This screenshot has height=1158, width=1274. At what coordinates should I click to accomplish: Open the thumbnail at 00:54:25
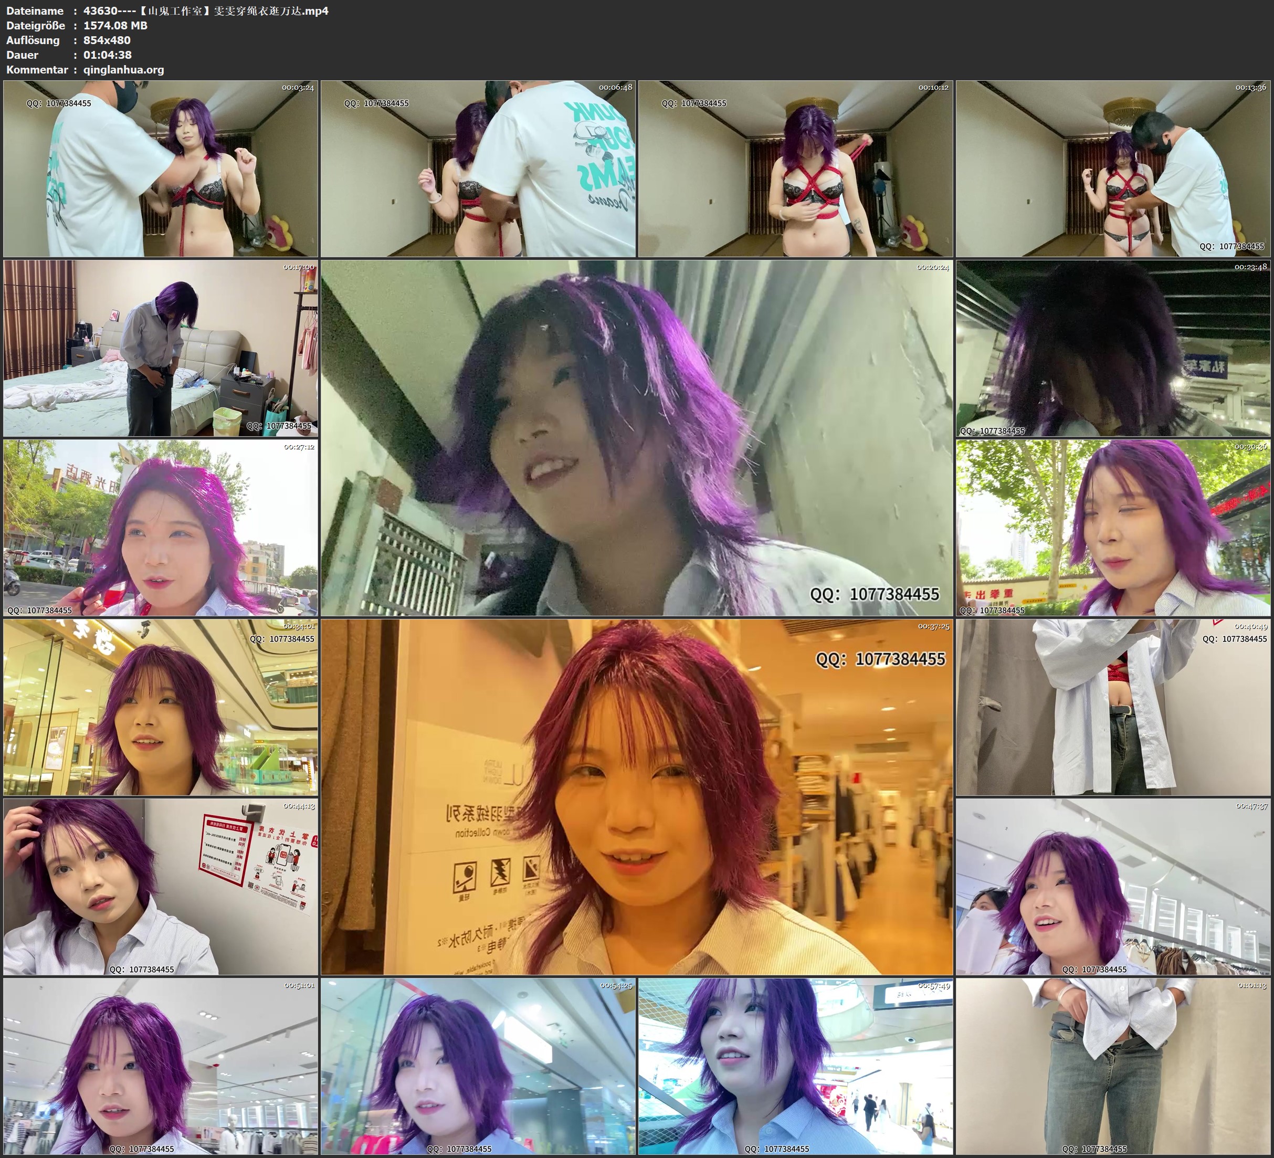(478, 1066)
